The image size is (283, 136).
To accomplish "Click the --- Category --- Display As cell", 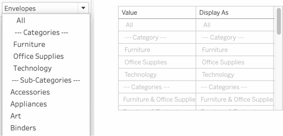I will [223, 38].
